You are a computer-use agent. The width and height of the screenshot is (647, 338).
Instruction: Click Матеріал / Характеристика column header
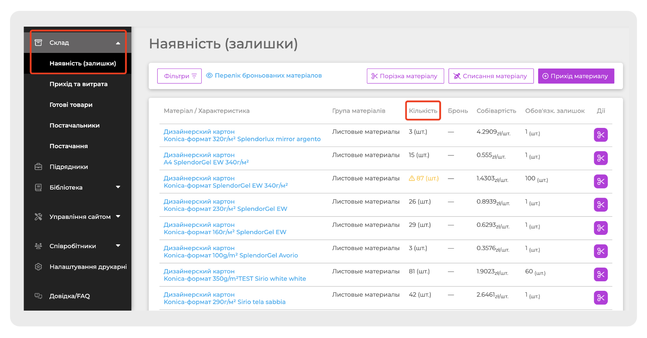[207, 111]
